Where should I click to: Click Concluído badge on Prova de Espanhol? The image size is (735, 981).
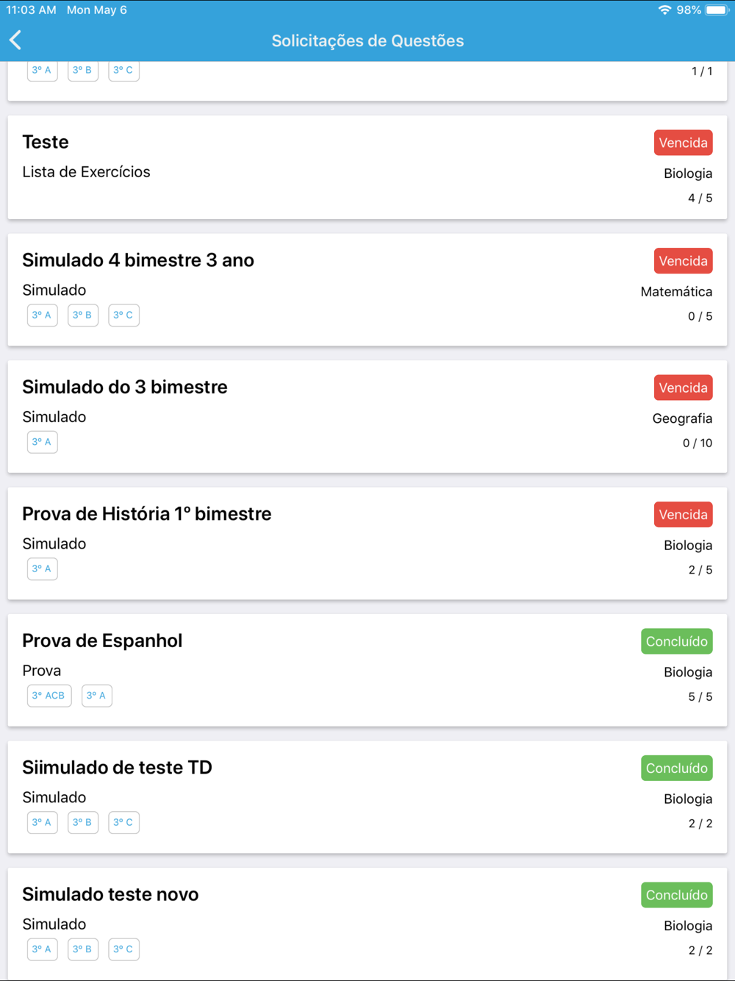pyautogui.click(x=676, y=641)
